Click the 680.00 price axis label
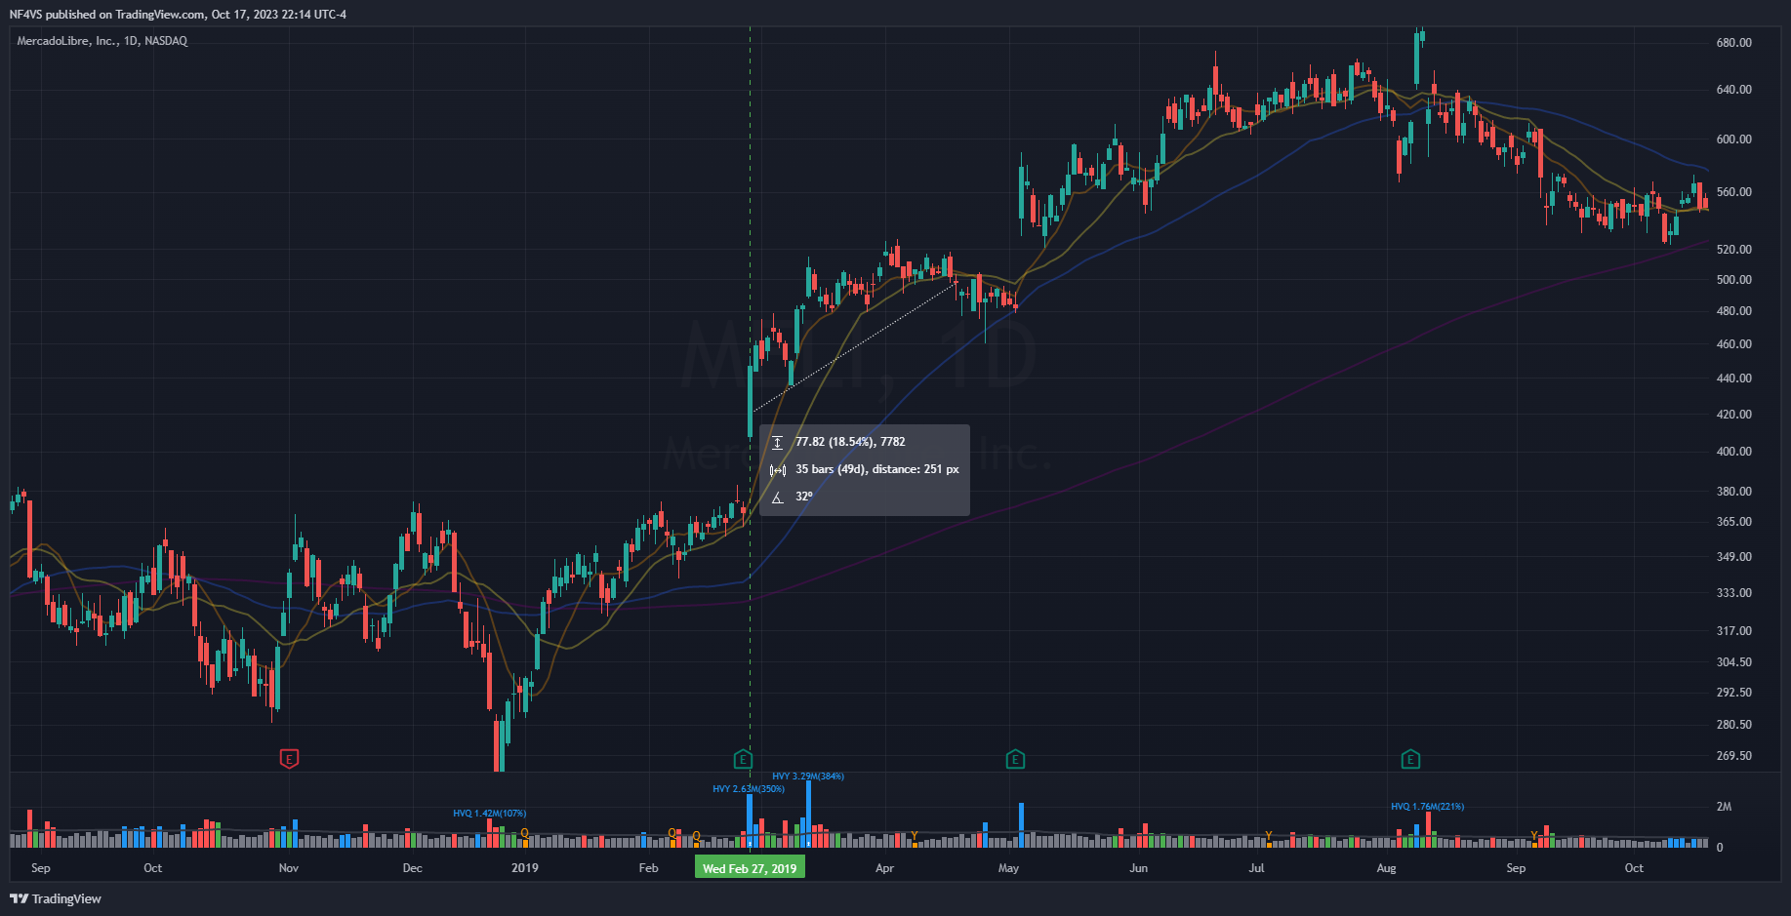1791x916 pixels. [x=1733, y=43]
